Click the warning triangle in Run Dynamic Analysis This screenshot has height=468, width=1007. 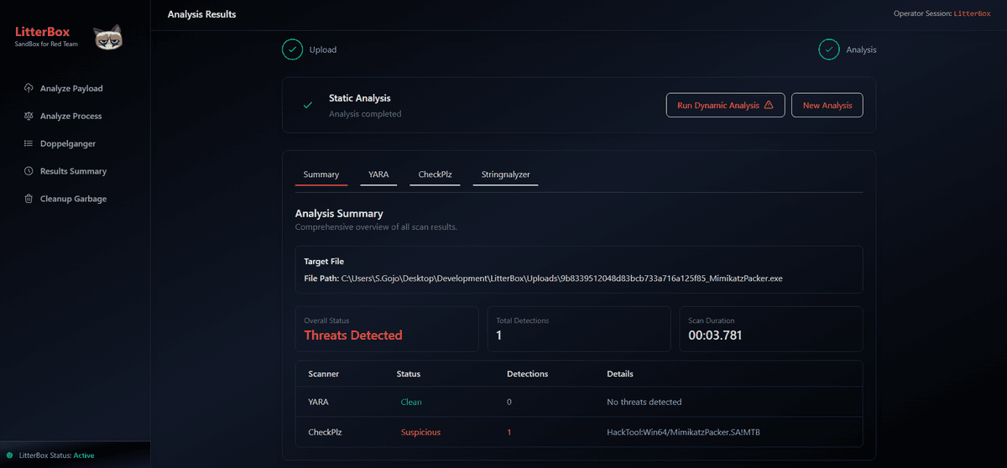[768, 106]
